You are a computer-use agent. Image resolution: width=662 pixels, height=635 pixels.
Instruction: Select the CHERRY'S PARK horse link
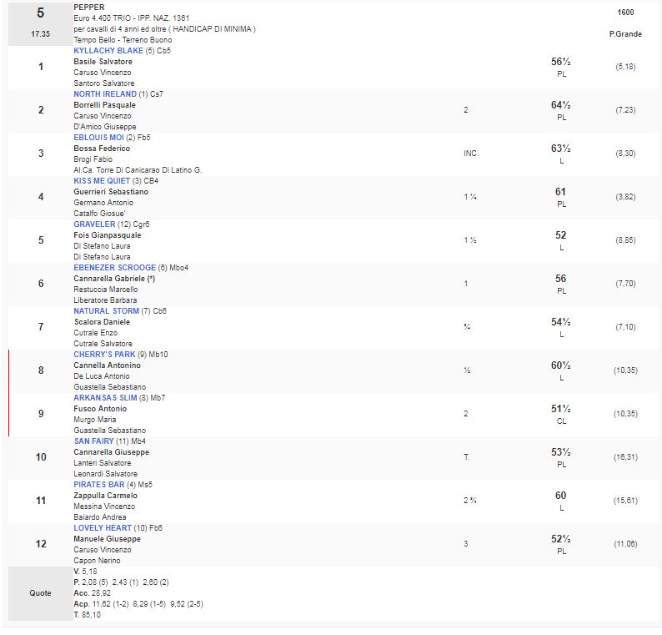click(x=104, y=355)
